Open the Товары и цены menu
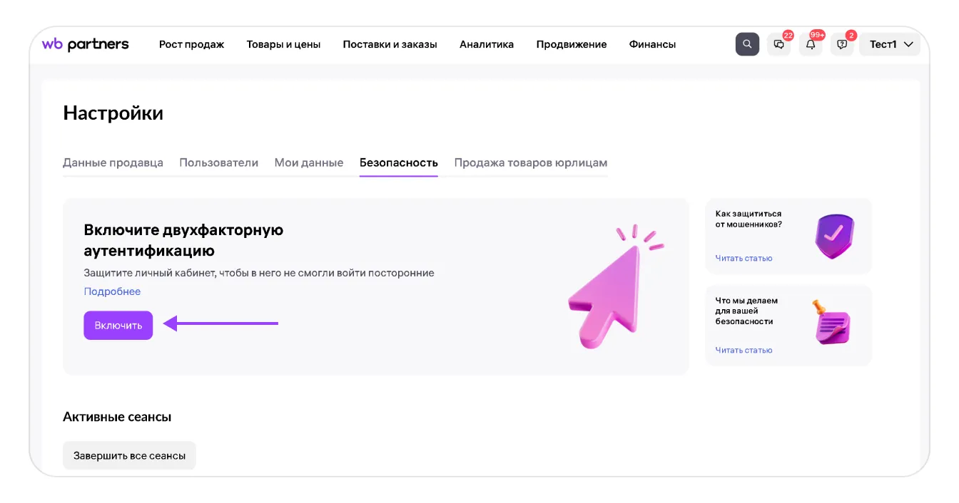The width and height of the screenshot is (959, 503). click(283, 44)
